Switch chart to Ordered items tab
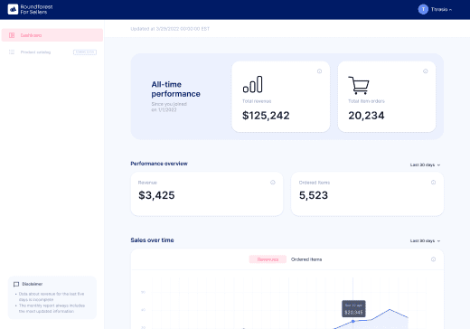 pyautogui.click(x=306, y=259)
